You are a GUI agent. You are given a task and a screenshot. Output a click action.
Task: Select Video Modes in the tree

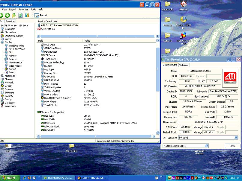coord(15,66)
